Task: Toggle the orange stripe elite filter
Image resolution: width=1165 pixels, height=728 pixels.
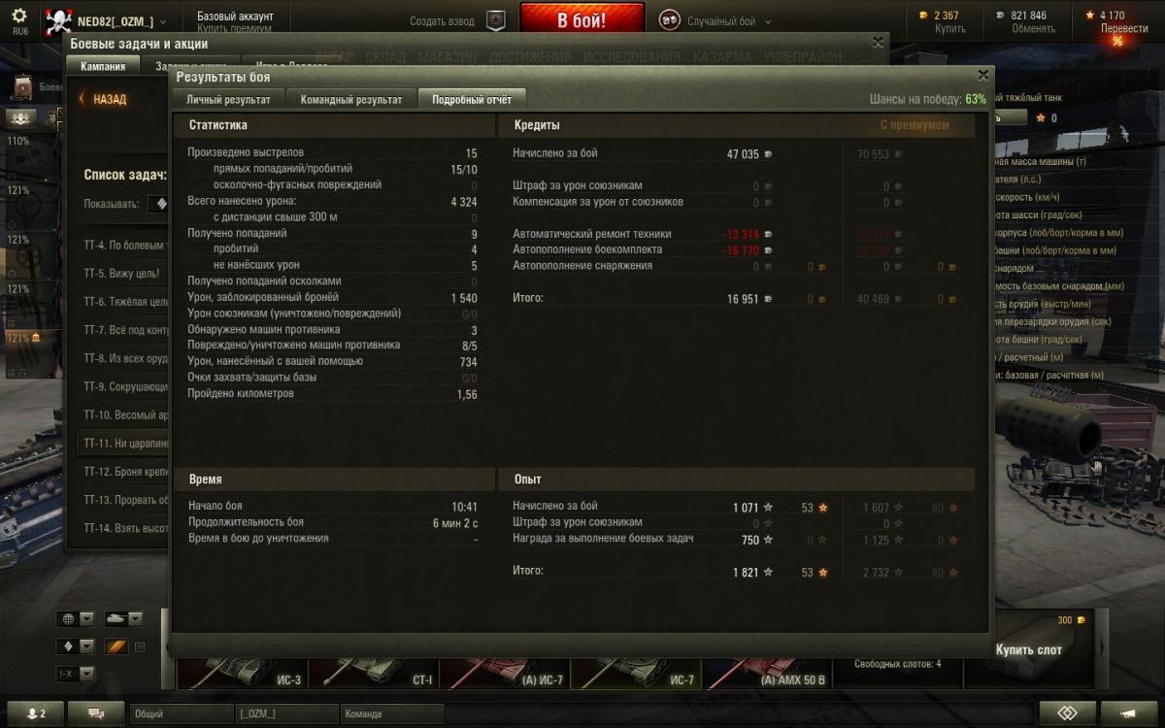Action: click(116, 646)
